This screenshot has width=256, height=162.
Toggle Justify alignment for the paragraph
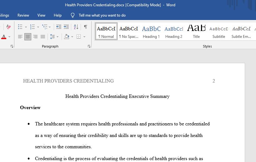pyautogui.click(x=43, y=37)
